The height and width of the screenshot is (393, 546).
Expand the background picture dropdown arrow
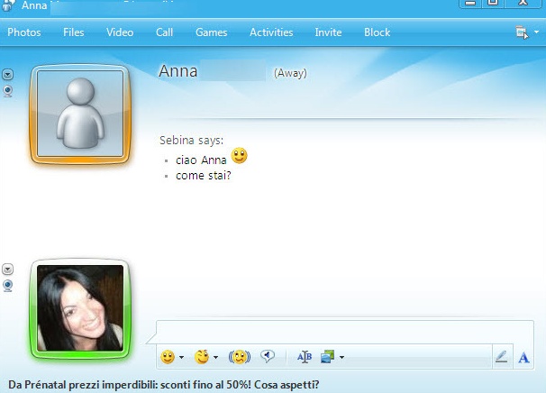click(341, 357)
